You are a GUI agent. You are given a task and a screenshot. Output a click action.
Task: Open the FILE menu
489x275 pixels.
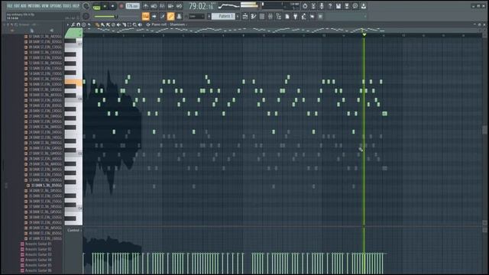click(x=10, y=6)
